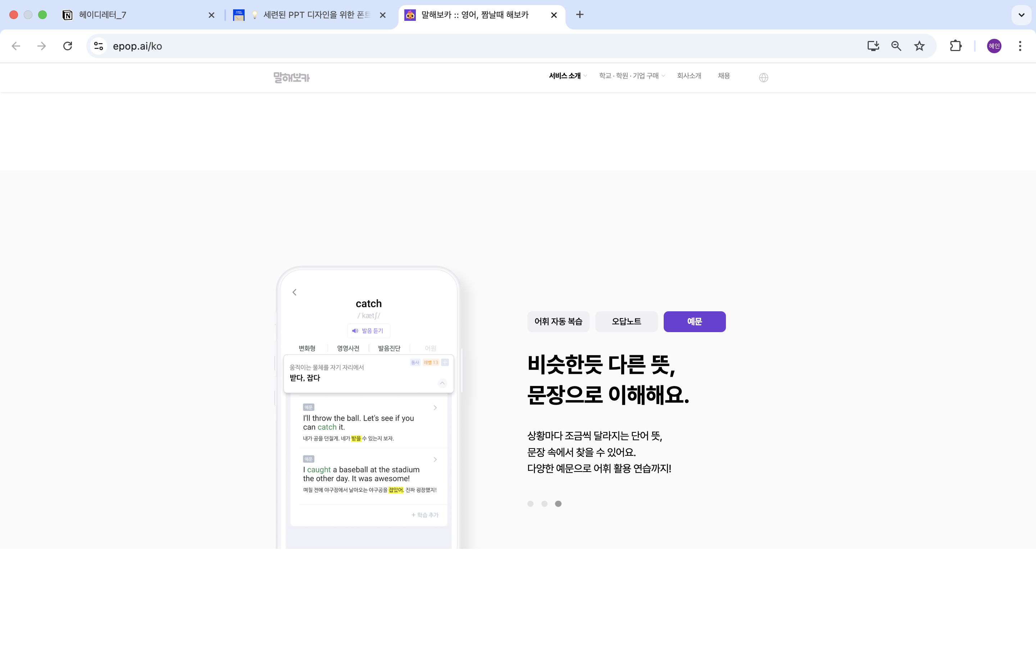Open first example sentence chevron
Screen dimensions: 1036x647
click(435, 408)
